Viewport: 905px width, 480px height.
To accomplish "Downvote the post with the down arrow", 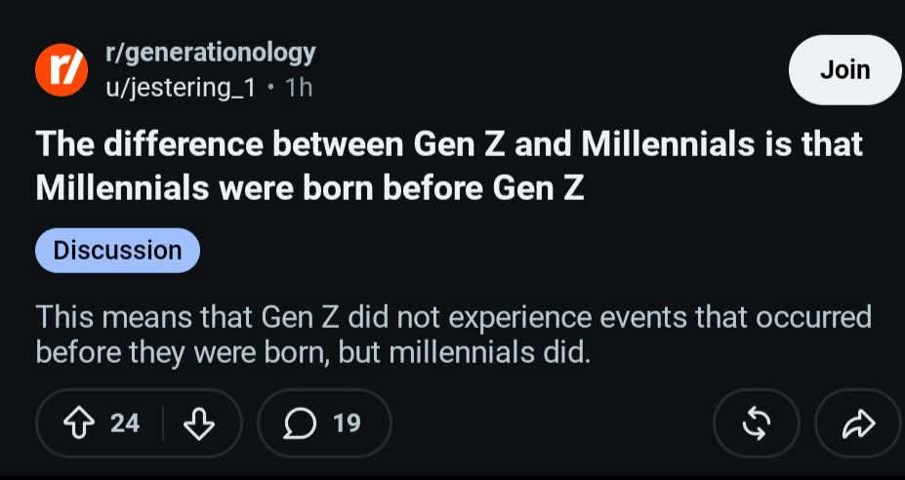I will pyautogui.click(x=199, y=424).
